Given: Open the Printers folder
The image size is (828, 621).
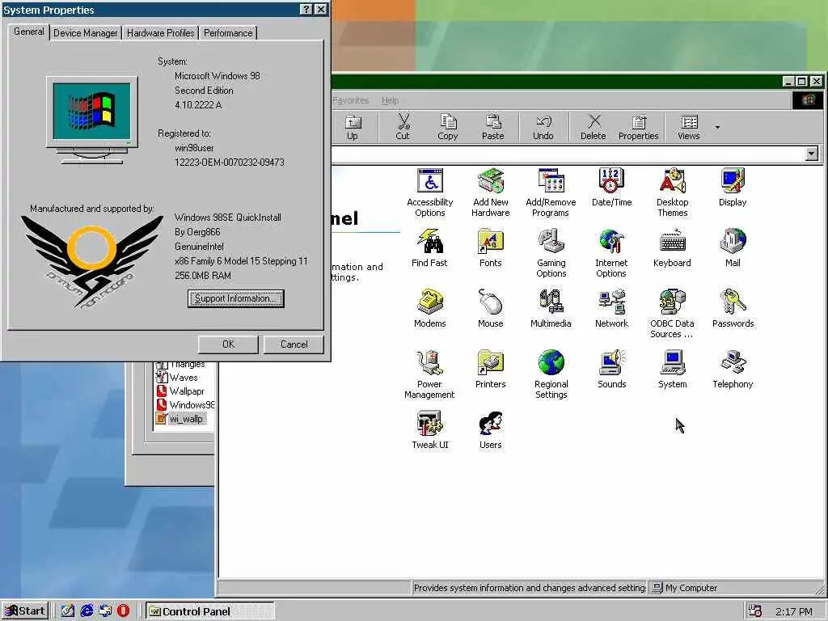Looking at the screenshot, I should 491,370.
